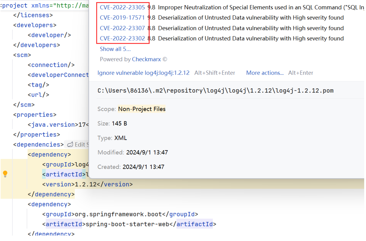The height and width of the screenshot is (241, 366).
Task: Open CVE-2022-23307 vulnerability link
Action: pyautogui.click(x=122, y=28)
